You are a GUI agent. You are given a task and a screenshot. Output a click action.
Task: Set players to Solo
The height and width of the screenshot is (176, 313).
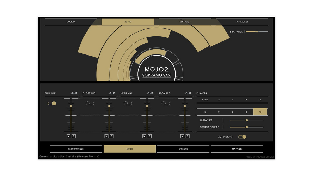point(205,100)
